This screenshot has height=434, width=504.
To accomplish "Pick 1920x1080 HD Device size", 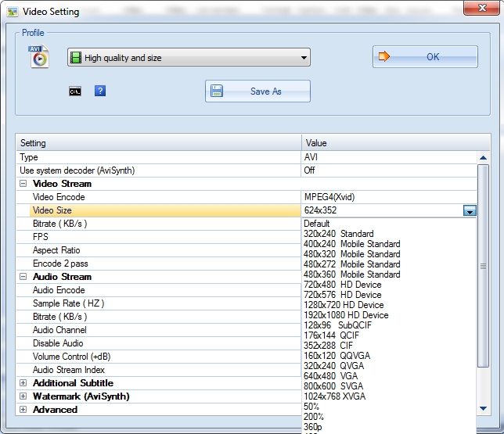I will click(389, 315).
